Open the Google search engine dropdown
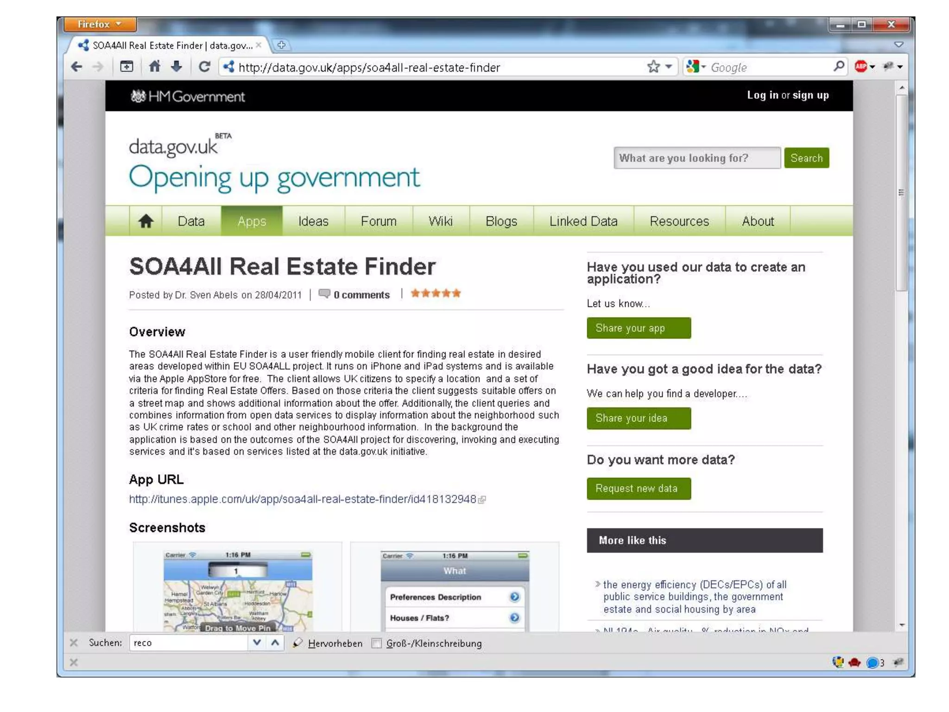Viewport: 949px width, 712px height. click(696, 67)
